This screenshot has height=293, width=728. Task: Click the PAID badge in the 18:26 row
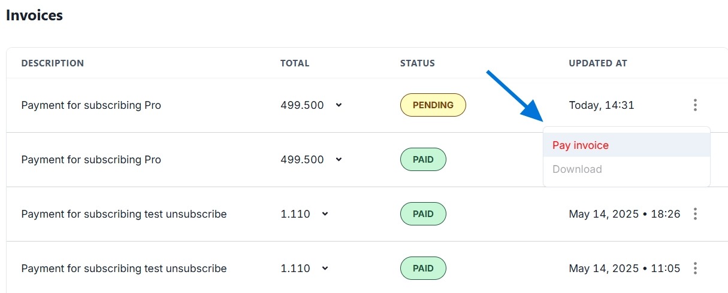point(423,214)
